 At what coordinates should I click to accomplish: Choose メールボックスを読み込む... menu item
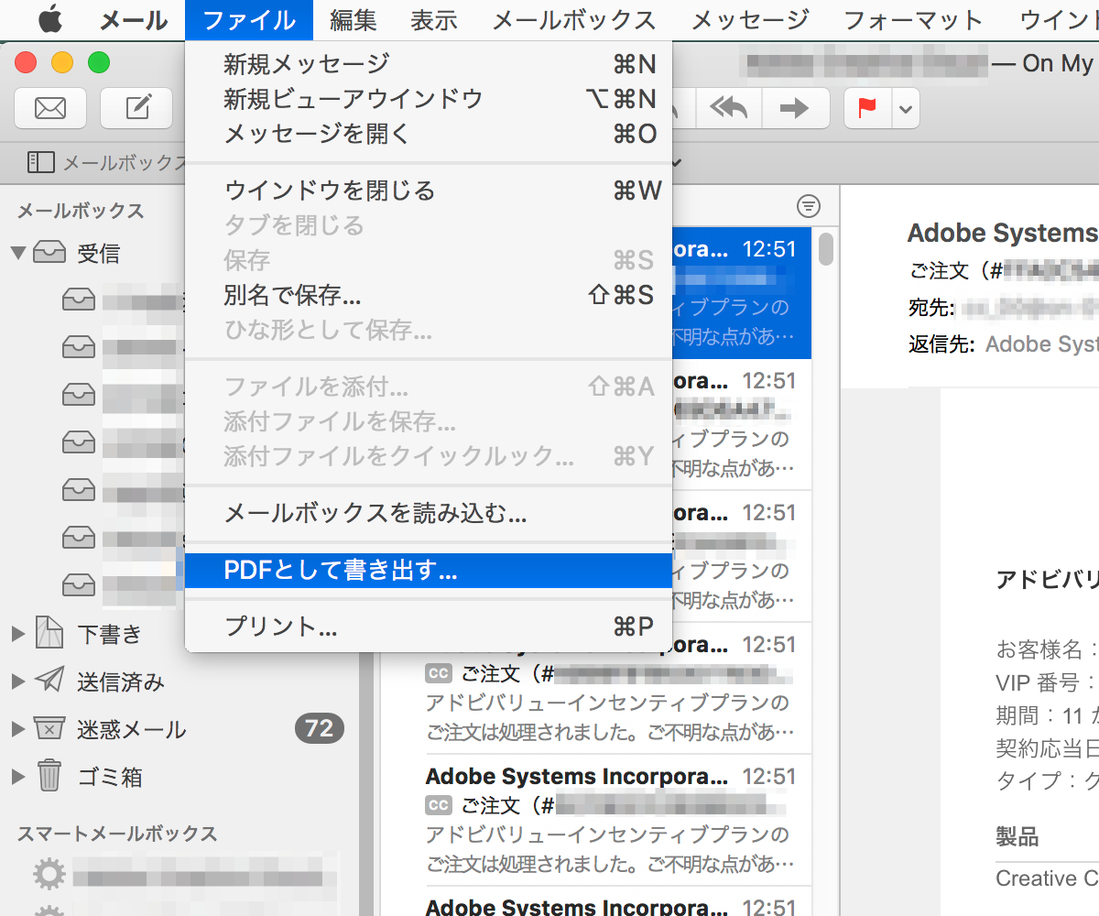click(x=429, y=513)
